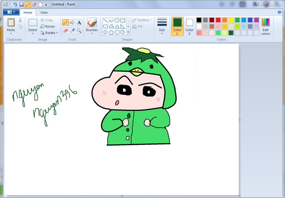
Task: Open the Paint file menu button
Action: [11, 12]
